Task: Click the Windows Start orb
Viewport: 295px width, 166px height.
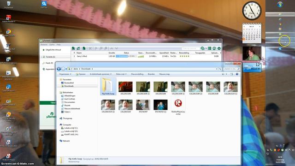Action: coord(280,4)
